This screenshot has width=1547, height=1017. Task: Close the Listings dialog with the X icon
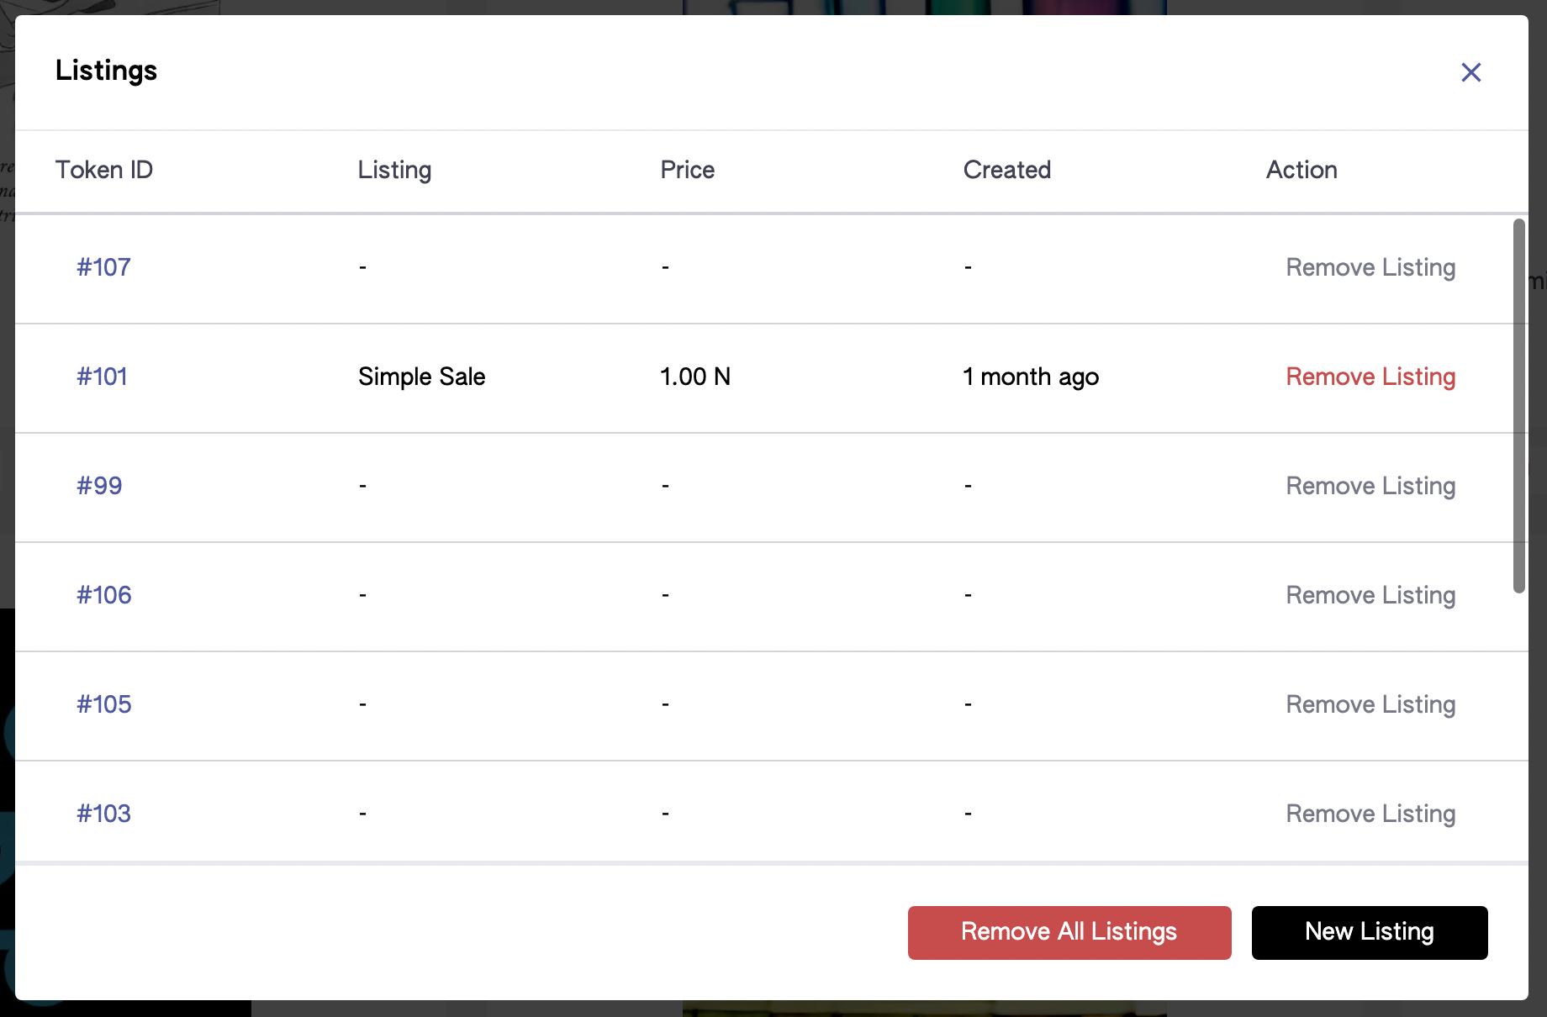pos(1470,72)
